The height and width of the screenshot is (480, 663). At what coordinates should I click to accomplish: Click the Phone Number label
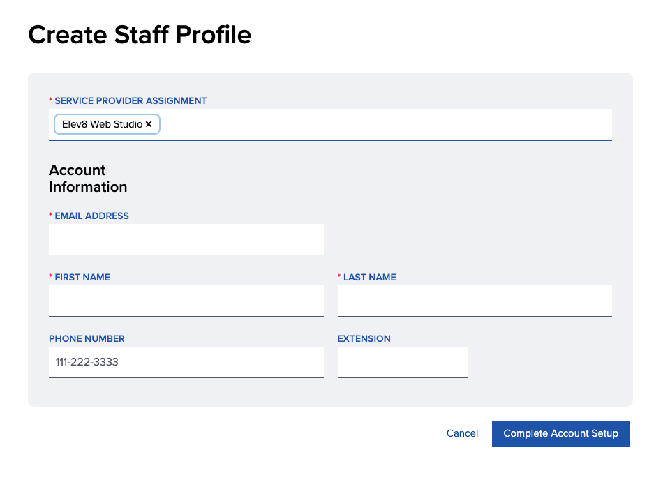(87, 339)
